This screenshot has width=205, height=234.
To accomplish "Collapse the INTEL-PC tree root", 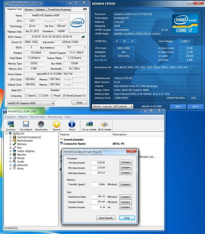I will [7, 134].
